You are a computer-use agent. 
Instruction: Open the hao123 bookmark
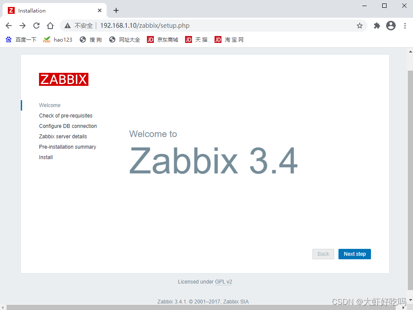coord(58,40)
